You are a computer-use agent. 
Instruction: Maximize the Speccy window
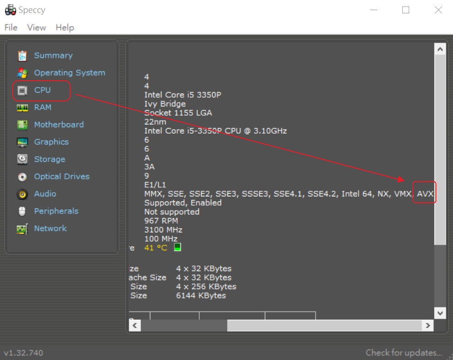coord(405,10)
